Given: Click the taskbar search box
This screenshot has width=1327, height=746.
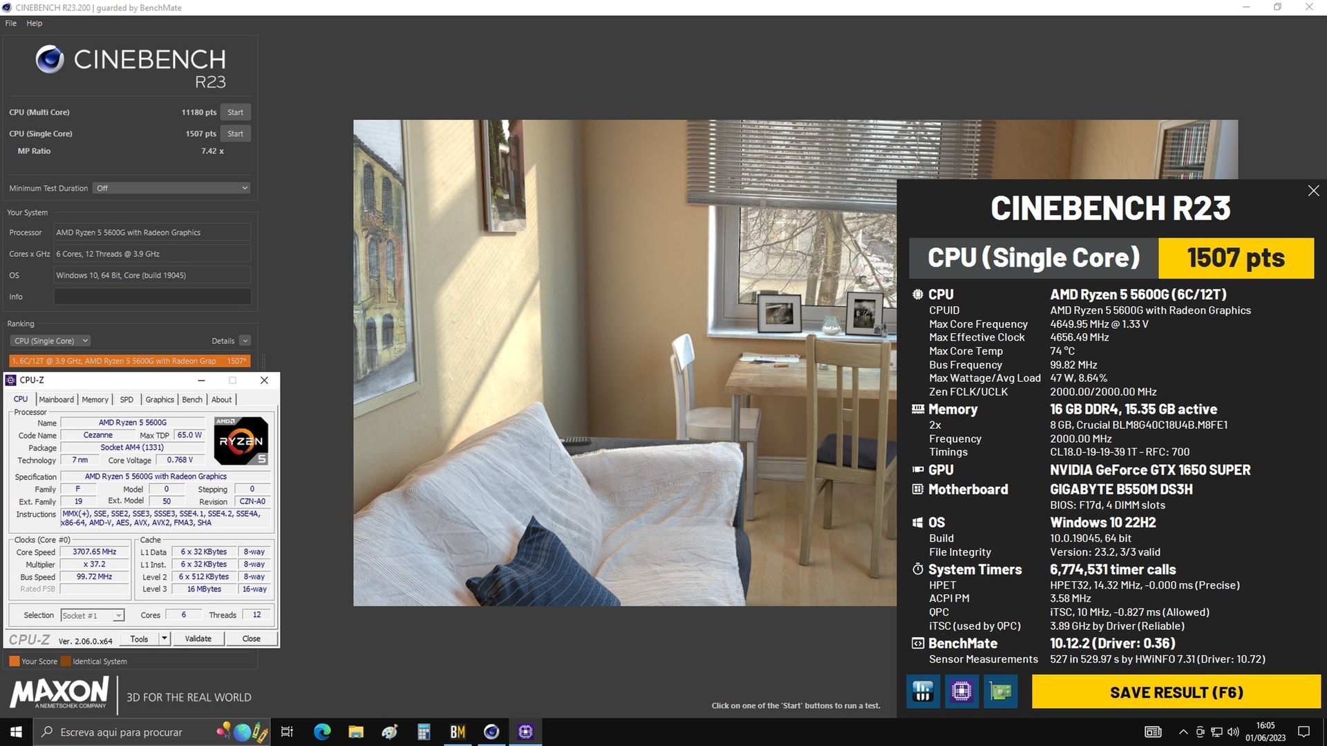Looking at the screenshot, I should point(152,731).
